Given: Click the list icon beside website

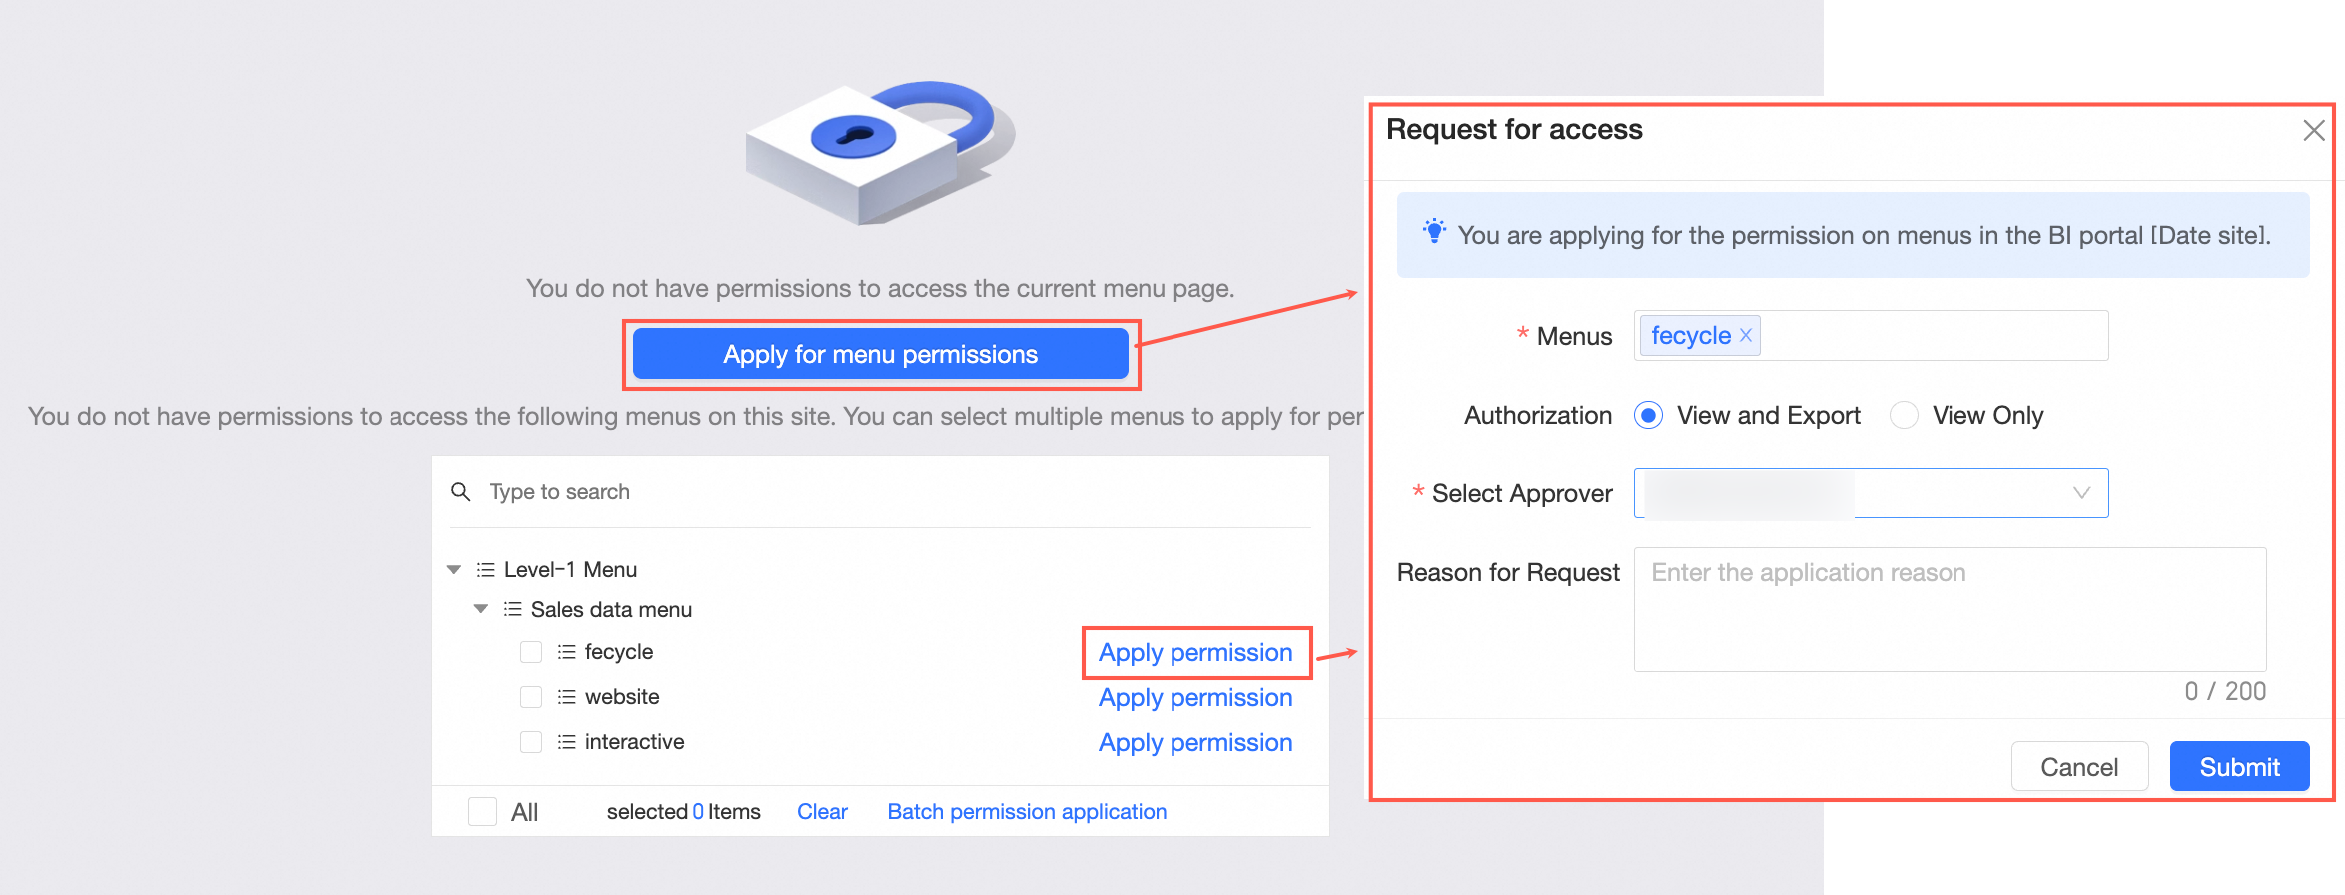Looking at the screenshot, I should tap(566, 697).
